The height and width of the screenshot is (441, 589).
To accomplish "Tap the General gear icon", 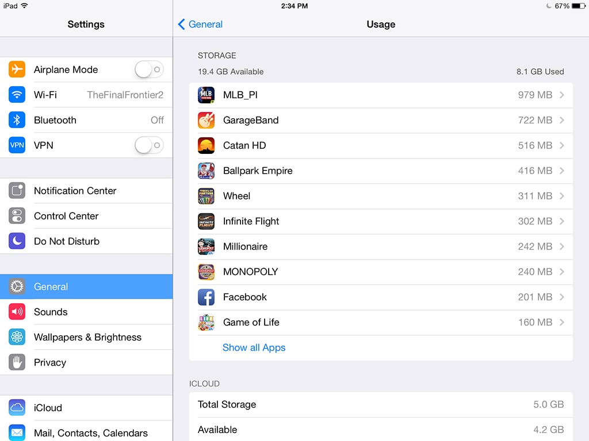I will coord(17,287).
